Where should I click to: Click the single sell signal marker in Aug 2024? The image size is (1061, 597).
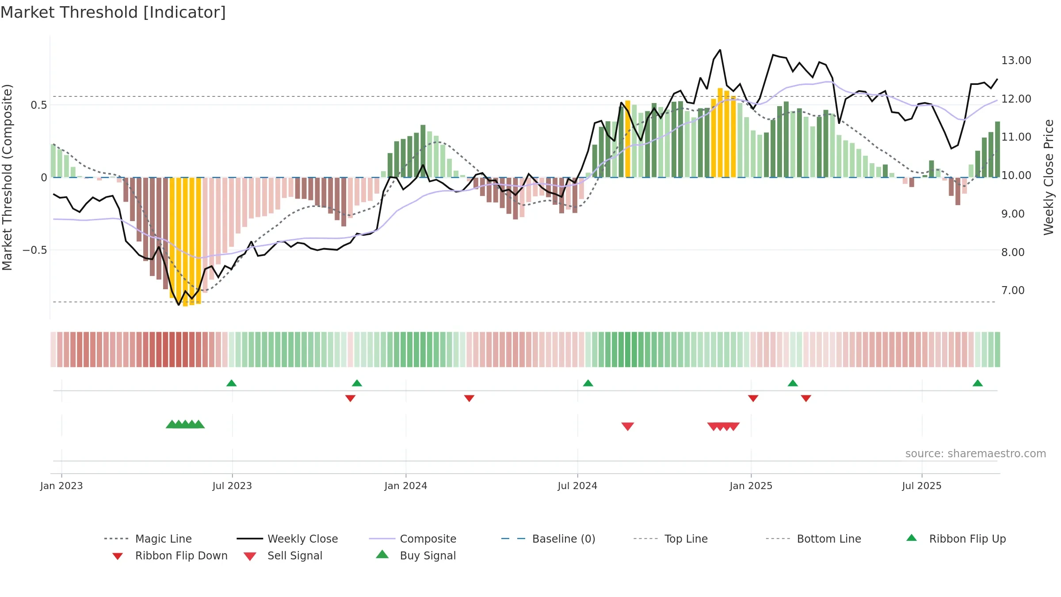(628, 426)
